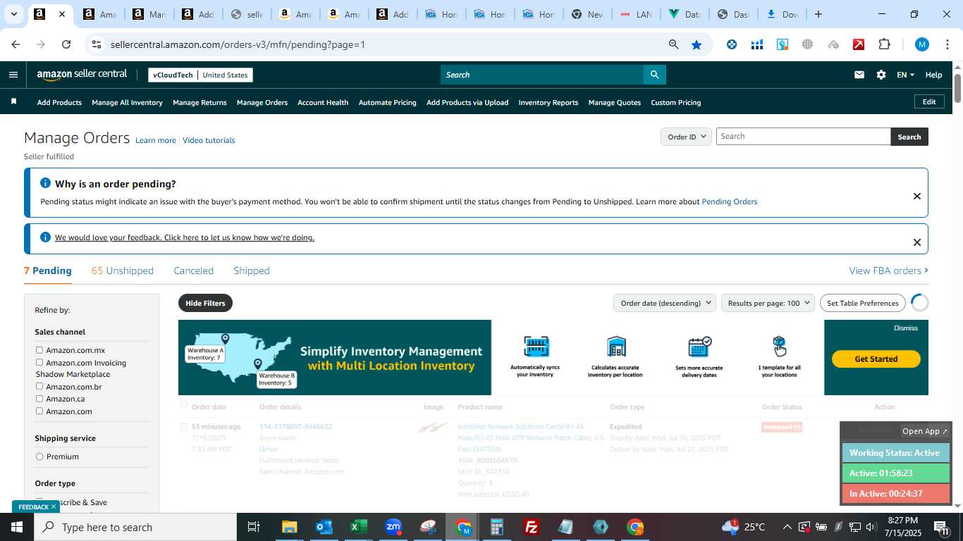Open the settings gear in Seller Central
Viewport: 963px width, 541px height.
point(881,75)
